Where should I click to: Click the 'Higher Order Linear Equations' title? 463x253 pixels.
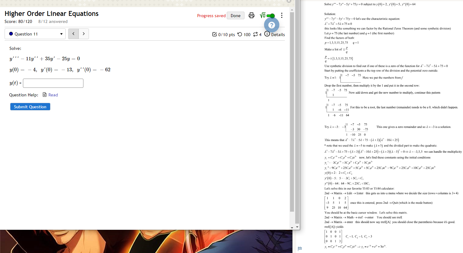point(52,13)
